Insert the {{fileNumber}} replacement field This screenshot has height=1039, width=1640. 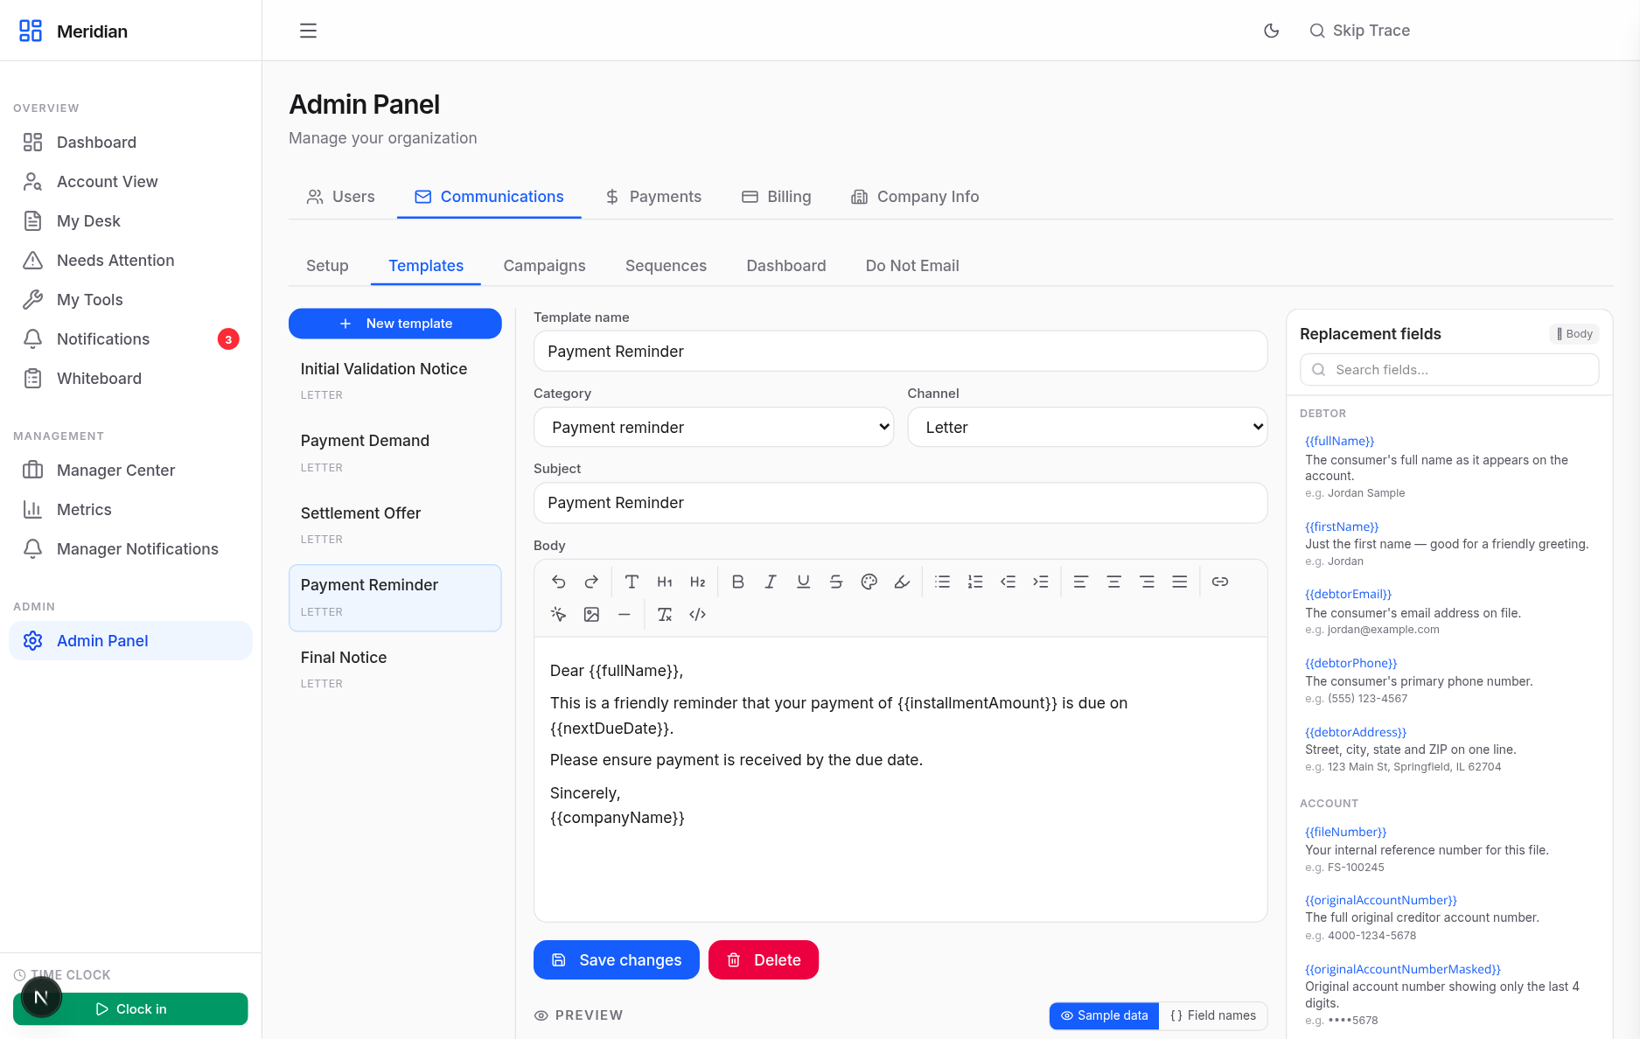1345,833
